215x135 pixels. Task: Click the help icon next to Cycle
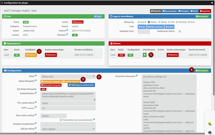tap(36, 107)
